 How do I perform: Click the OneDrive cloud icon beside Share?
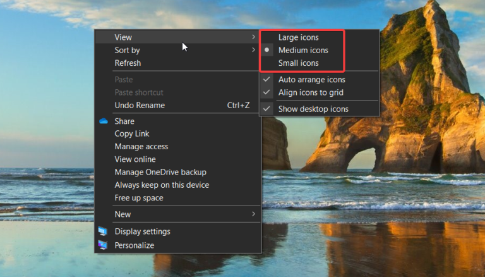(104, 121)
